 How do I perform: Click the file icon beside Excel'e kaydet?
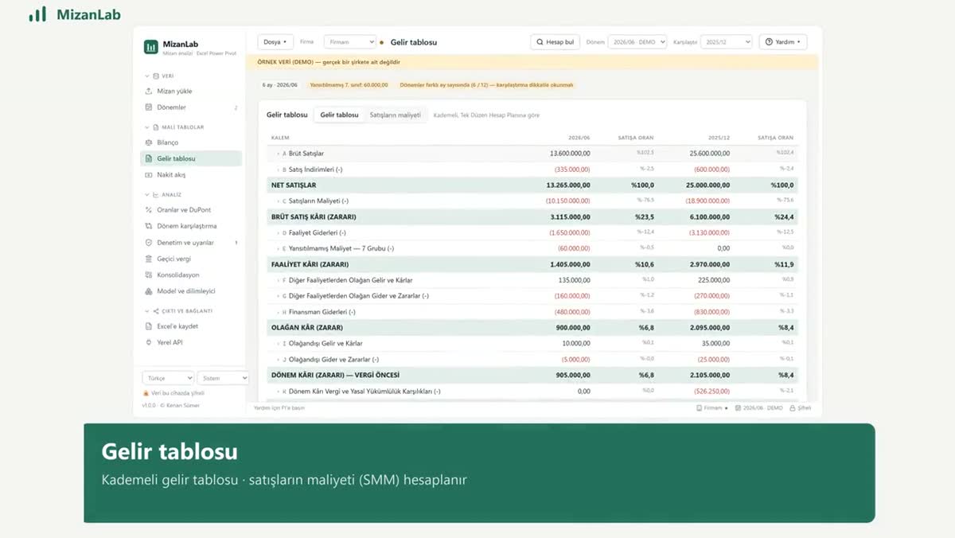tap(149, 326)
